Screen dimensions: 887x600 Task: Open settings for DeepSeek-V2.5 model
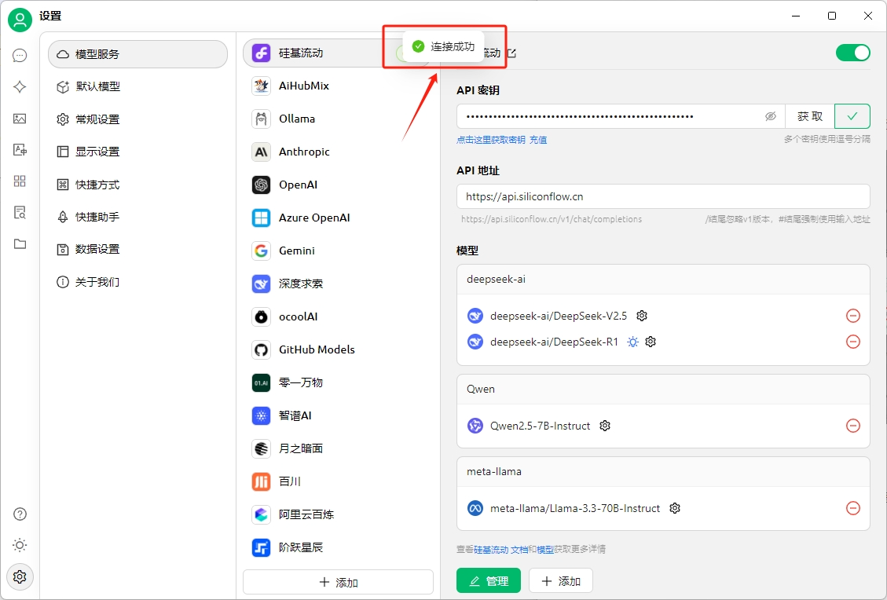point(642,316)
